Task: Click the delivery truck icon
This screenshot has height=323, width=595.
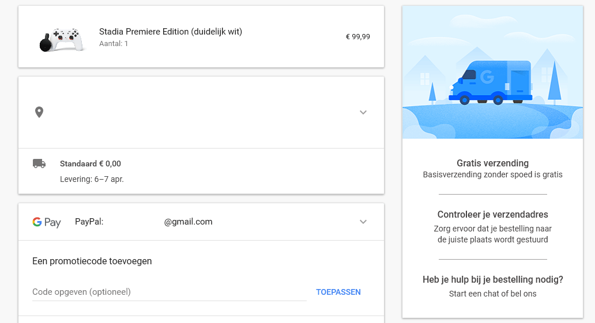Action: tap(39, 164)
